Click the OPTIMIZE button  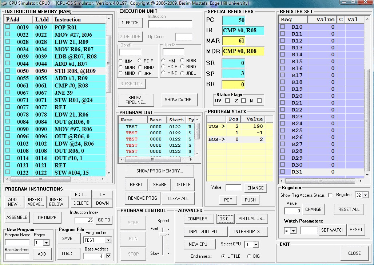tap(47, 217)
